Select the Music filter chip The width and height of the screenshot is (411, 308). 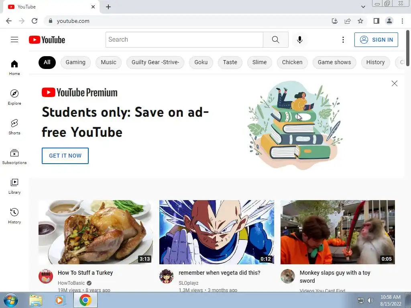pyautogui.click(x=108, y=62)
